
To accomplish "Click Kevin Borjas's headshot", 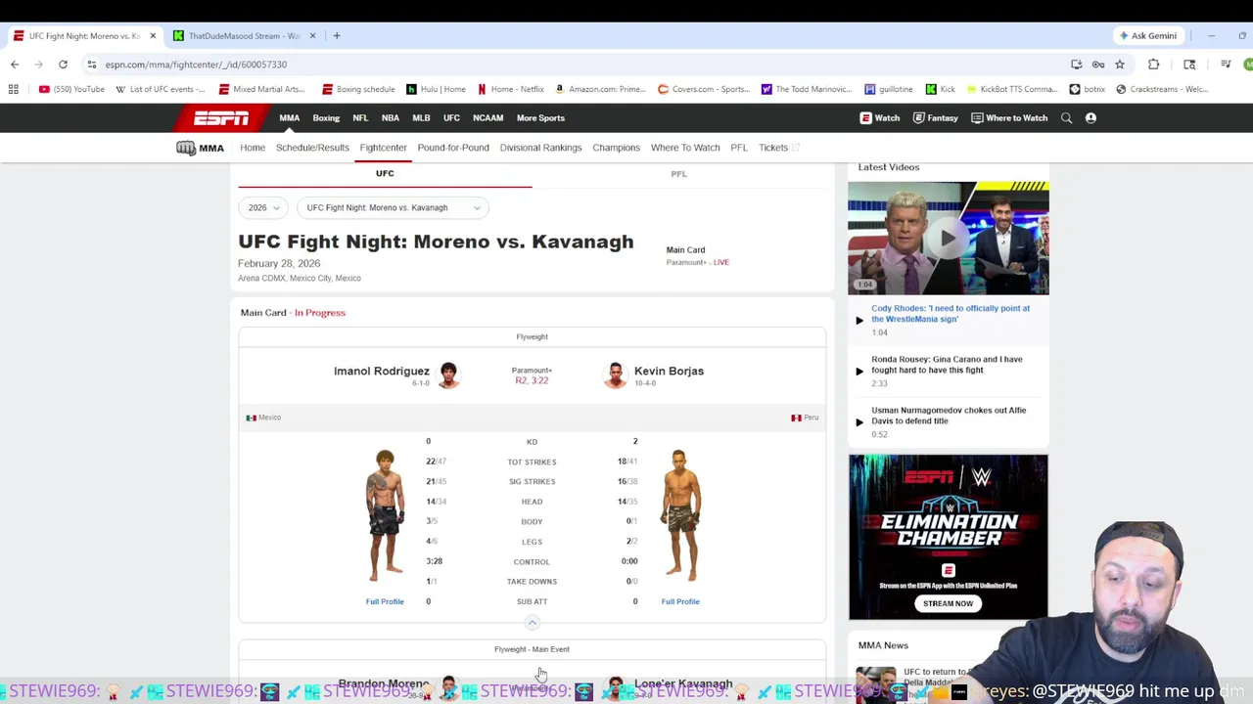I will (615, 375).
